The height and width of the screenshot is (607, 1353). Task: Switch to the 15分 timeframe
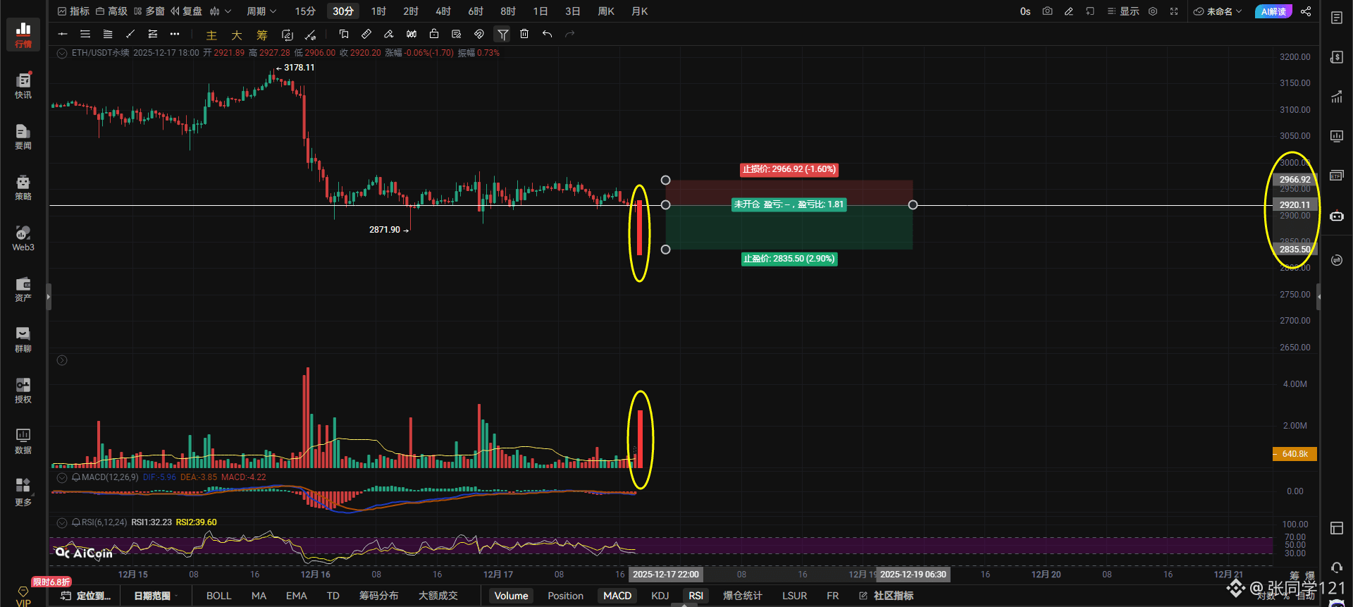point(305,11)
